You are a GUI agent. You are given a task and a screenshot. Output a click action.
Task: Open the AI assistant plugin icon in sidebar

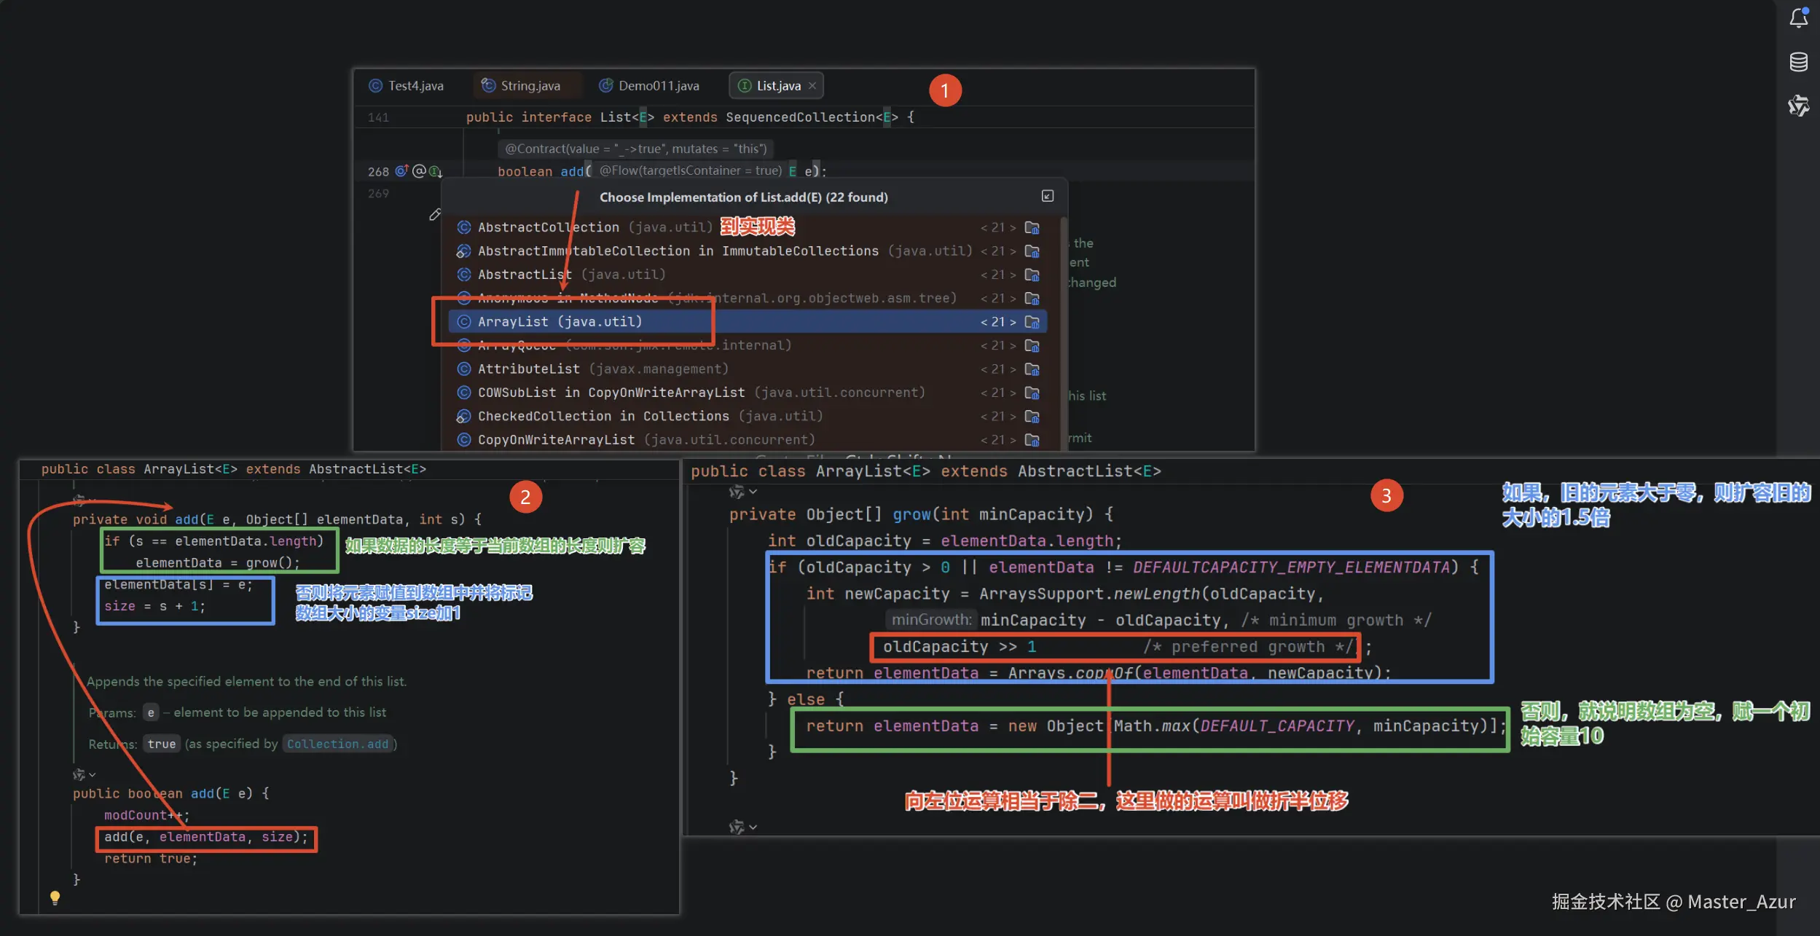(1798, 106)
